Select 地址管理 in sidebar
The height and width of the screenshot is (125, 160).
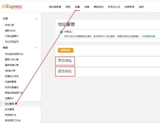(9, 104)
